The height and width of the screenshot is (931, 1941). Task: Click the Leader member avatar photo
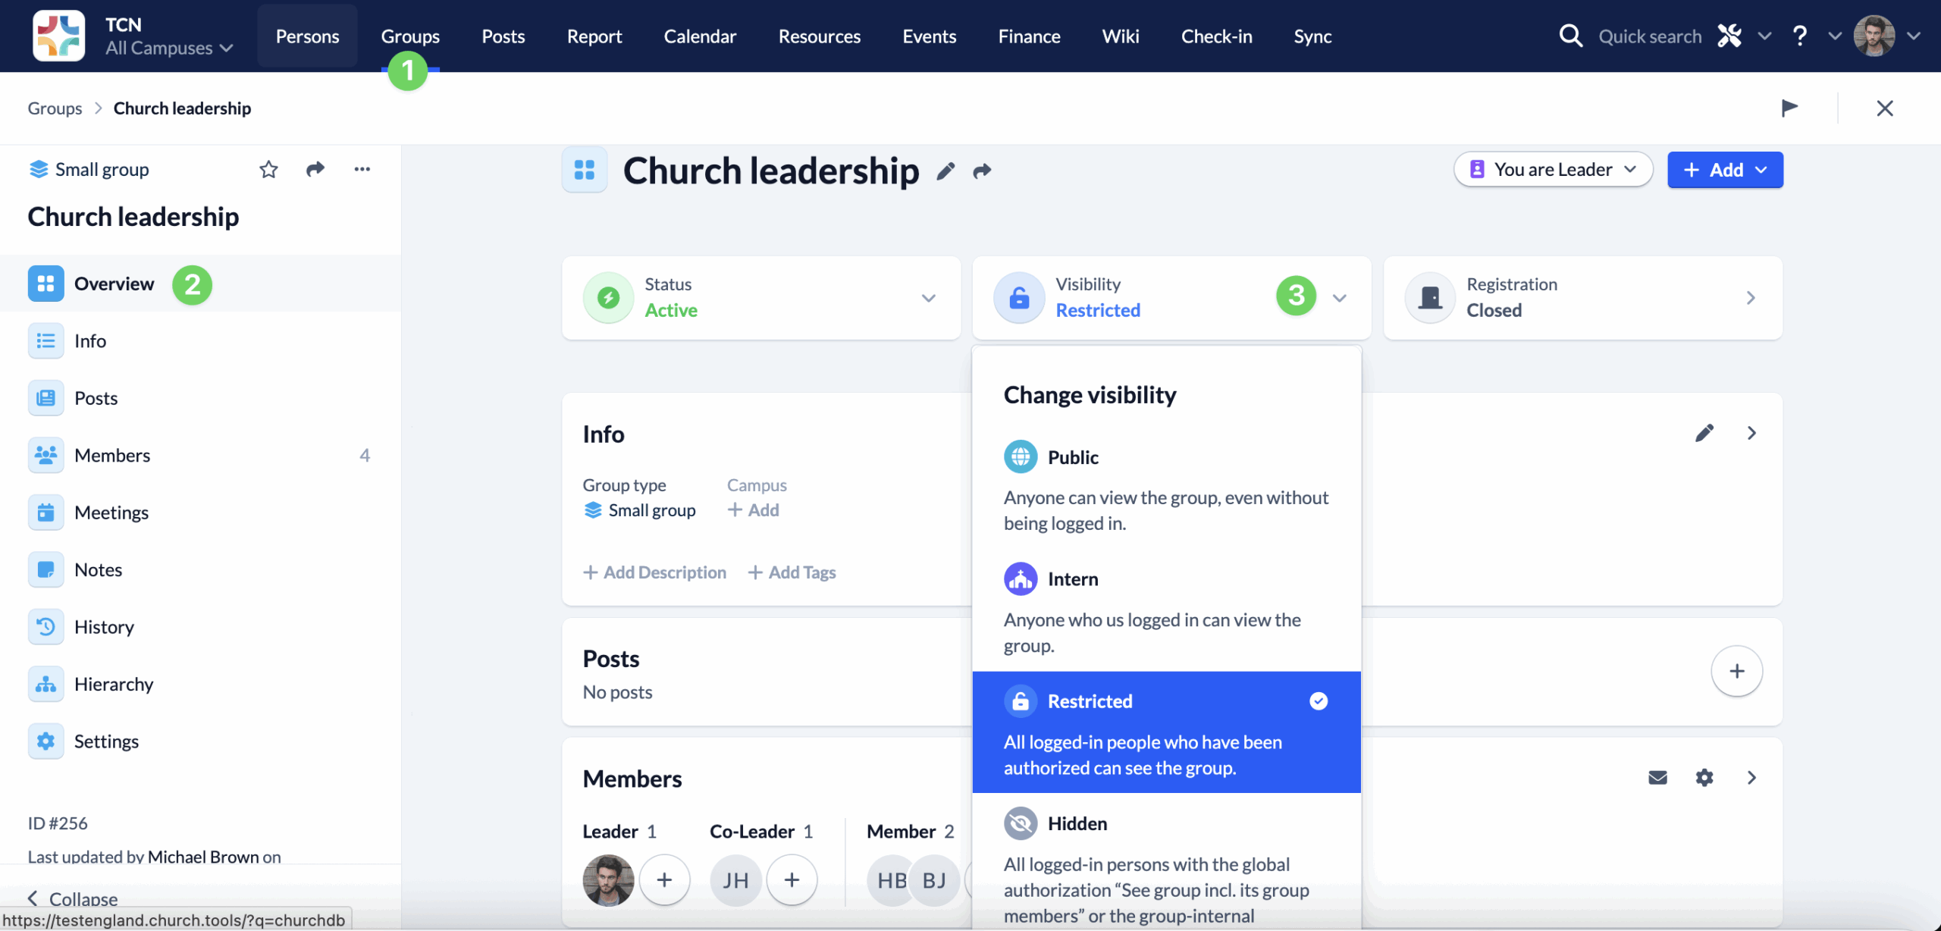[x=608, y=879]
